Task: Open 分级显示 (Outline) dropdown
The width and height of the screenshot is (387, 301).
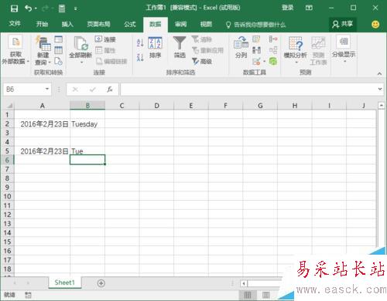Action: [x=344, y=49]
